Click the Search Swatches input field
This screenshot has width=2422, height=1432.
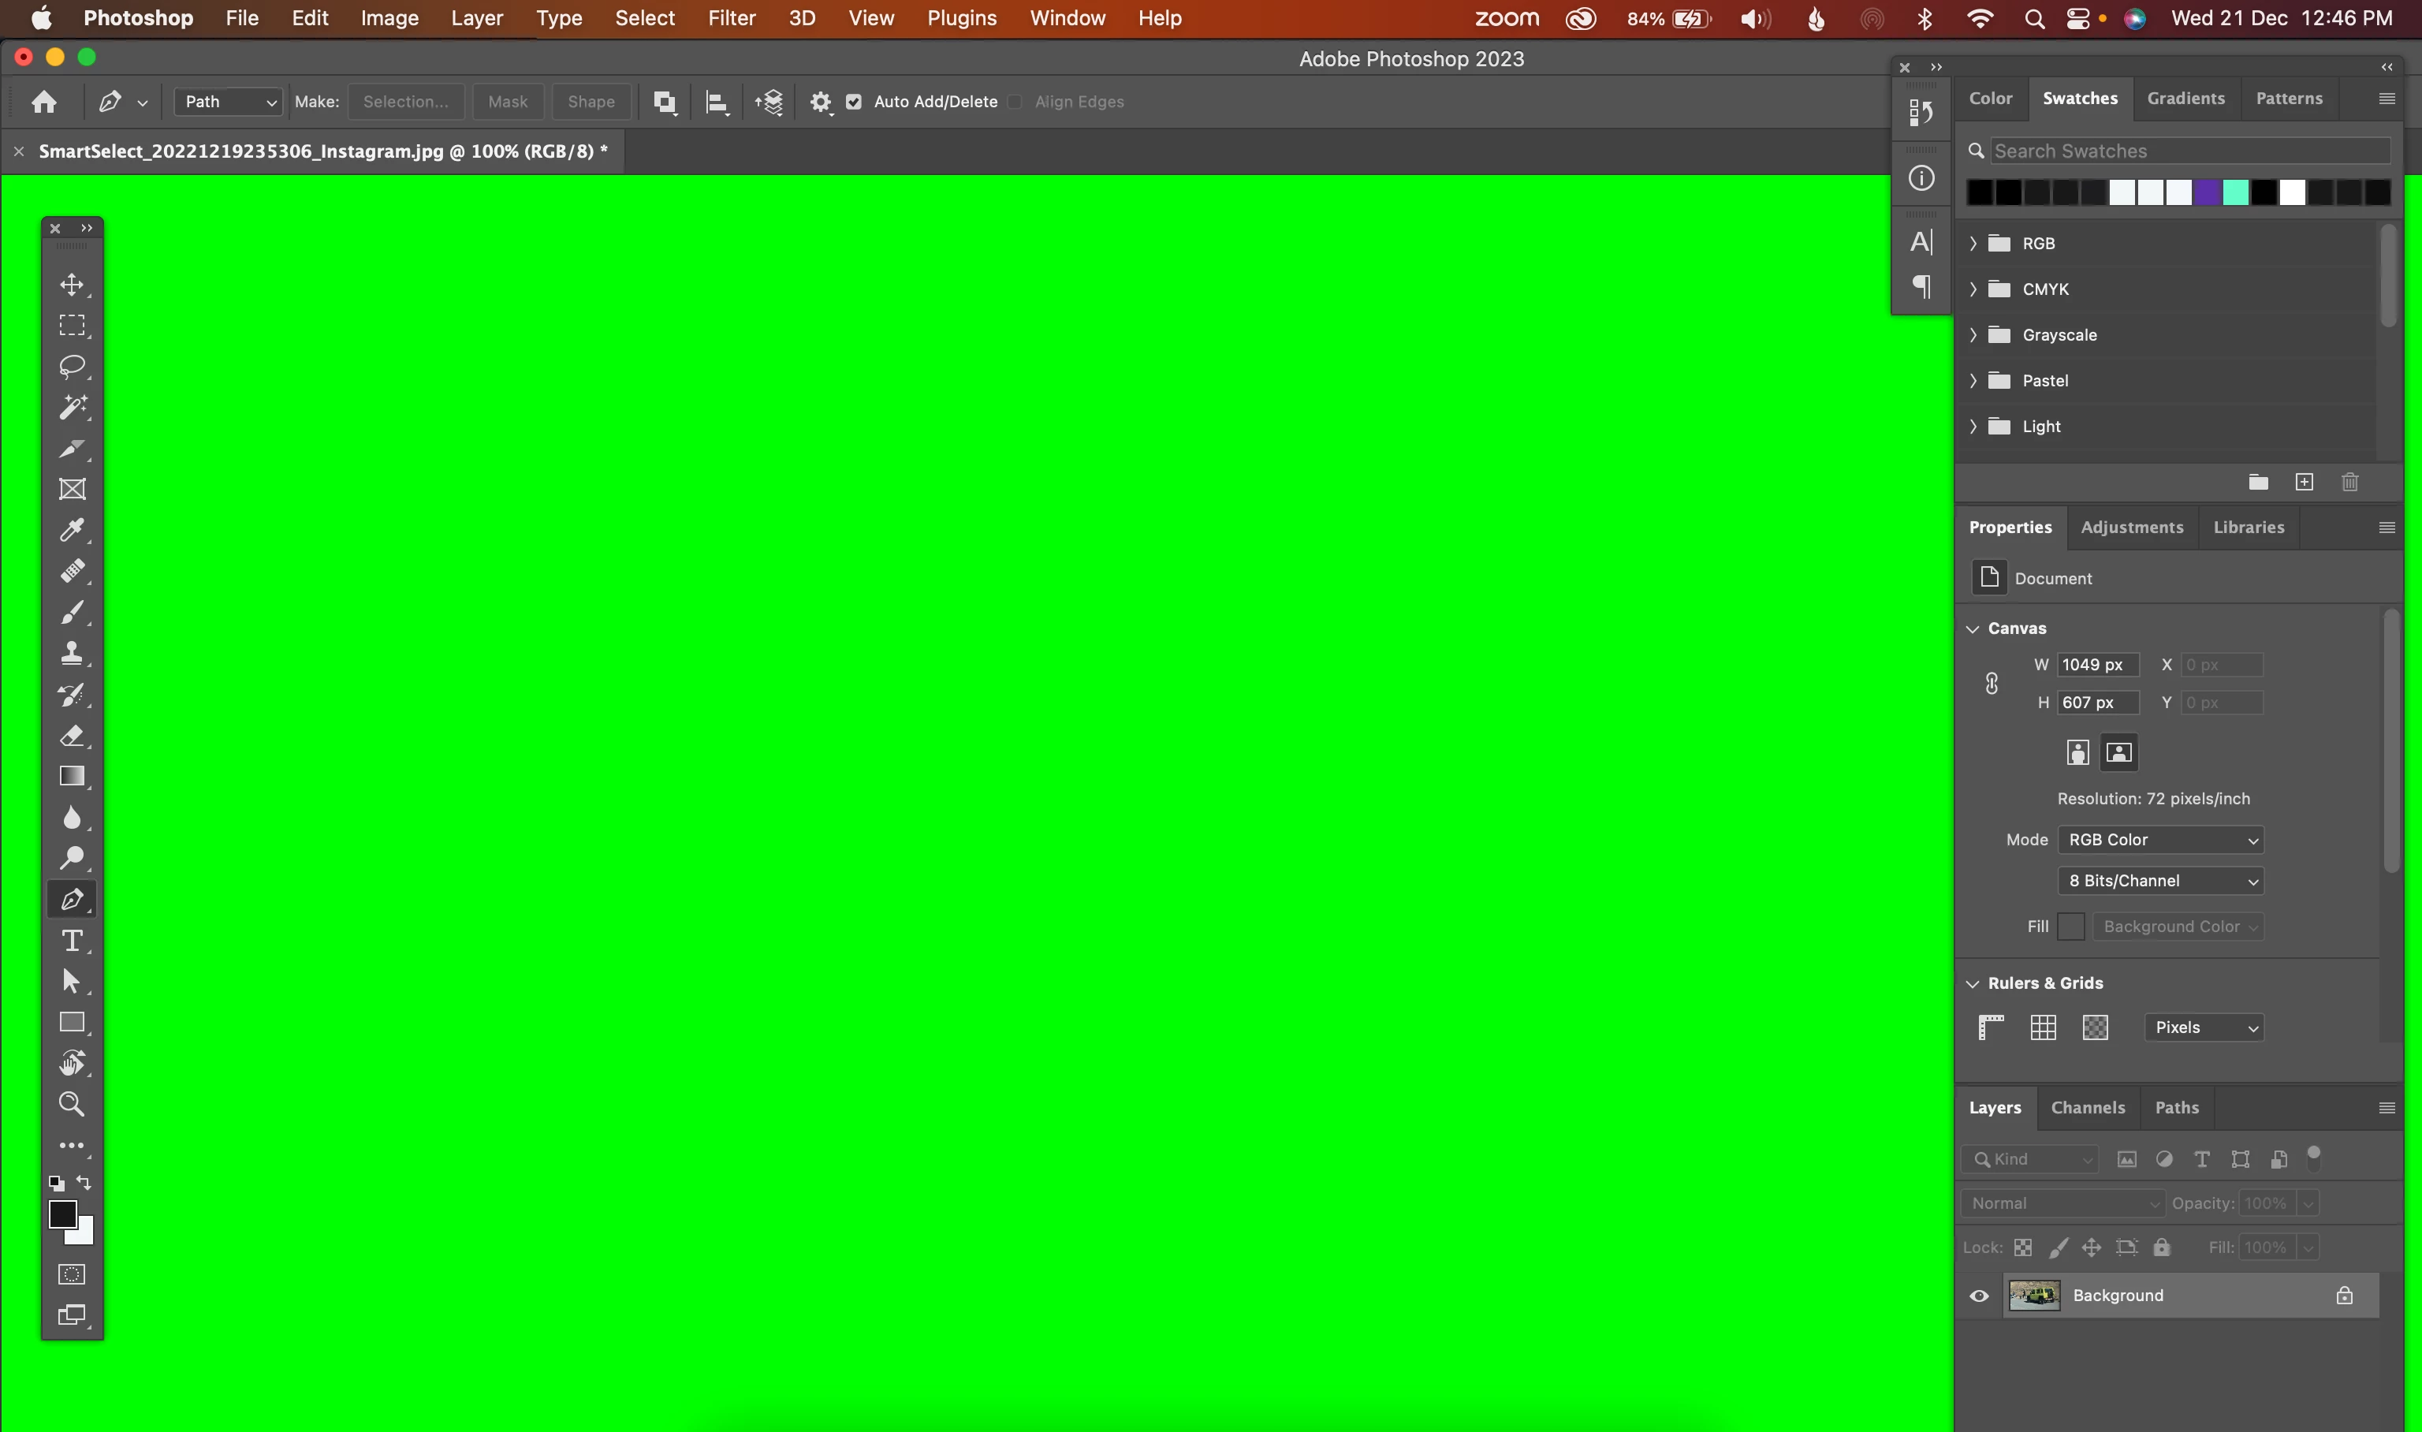[2188, 151]
